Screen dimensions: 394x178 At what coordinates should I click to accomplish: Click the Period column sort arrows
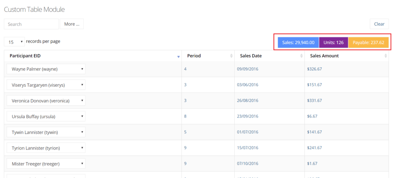(x=231, y=56)
